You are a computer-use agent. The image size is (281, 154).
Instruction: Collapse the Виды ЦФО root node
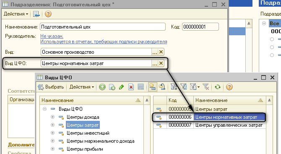(44, 109)
